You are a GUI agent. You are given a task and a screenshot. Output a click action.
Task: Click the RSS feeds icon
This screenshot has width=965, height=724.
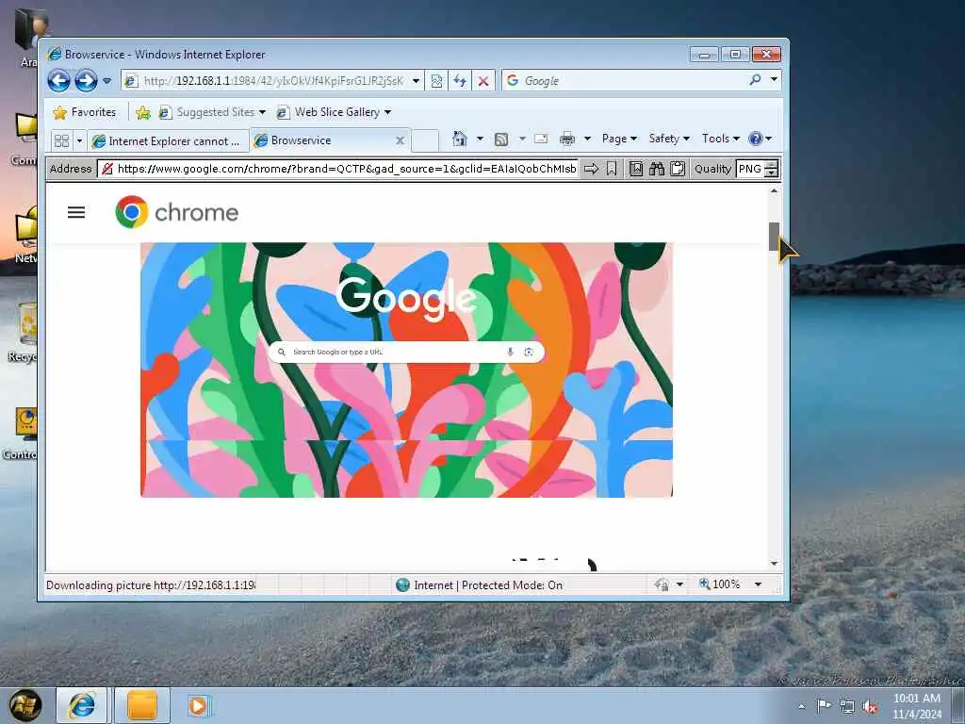pyautogui.click(x=501, y=140)
